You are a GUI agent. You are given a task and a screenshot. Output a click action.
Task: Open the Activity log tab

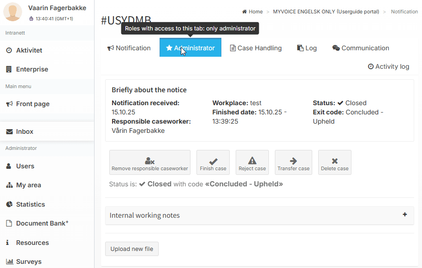(388, 66)
